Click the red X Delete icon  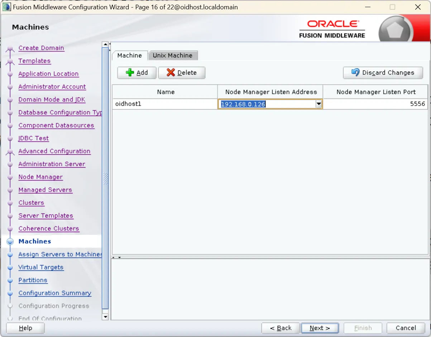171,73
